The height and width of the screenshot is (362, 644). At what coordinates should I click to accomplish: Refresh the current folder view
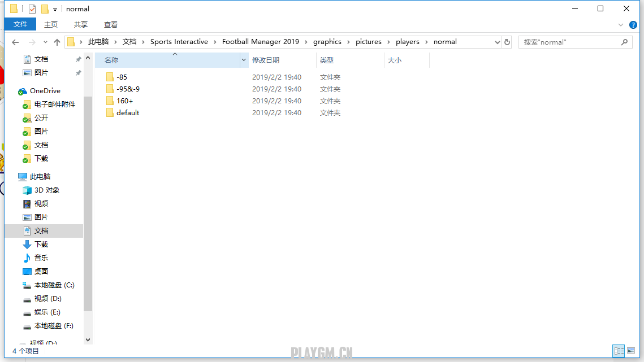click(507, 42)
